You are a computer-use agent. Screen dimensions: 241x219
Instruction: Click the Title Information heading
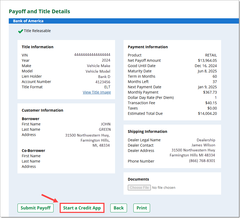pos(37,47)
